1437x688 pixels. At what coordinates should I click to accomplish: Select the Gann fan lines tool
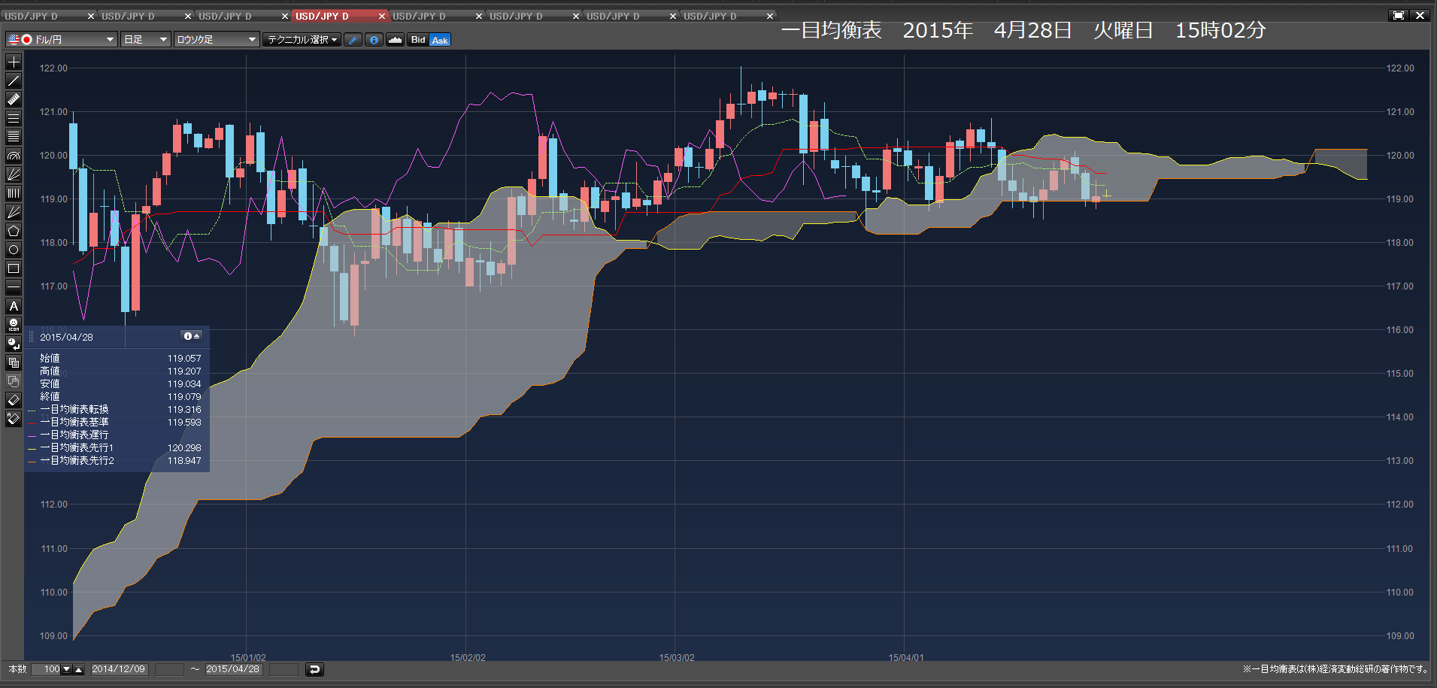tap(14, 212)
